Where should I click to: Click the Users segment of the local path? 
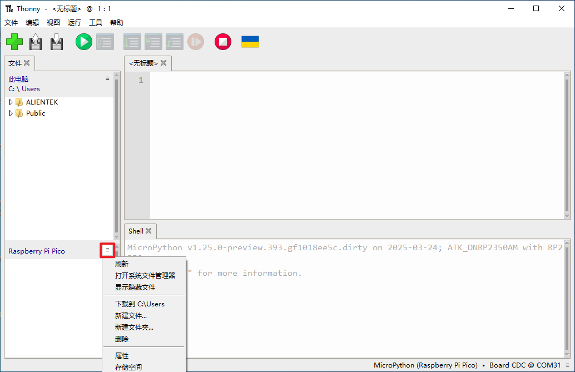(x=31, y=89)
